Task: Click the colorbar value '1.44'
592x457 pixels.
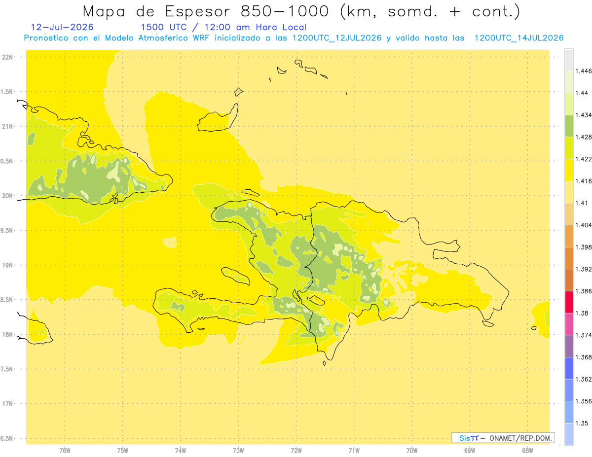Action: coord(582,93)
